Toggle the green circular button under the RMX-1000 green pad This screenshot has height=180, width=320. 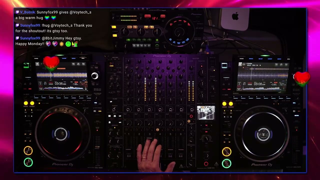click(157, 46)
